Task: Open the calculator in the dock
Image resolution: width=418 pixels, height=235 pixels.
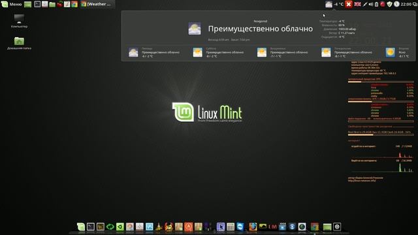Action: (231, 227)
